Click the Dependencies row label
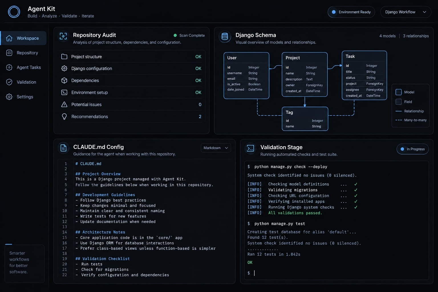 point(85,80)
